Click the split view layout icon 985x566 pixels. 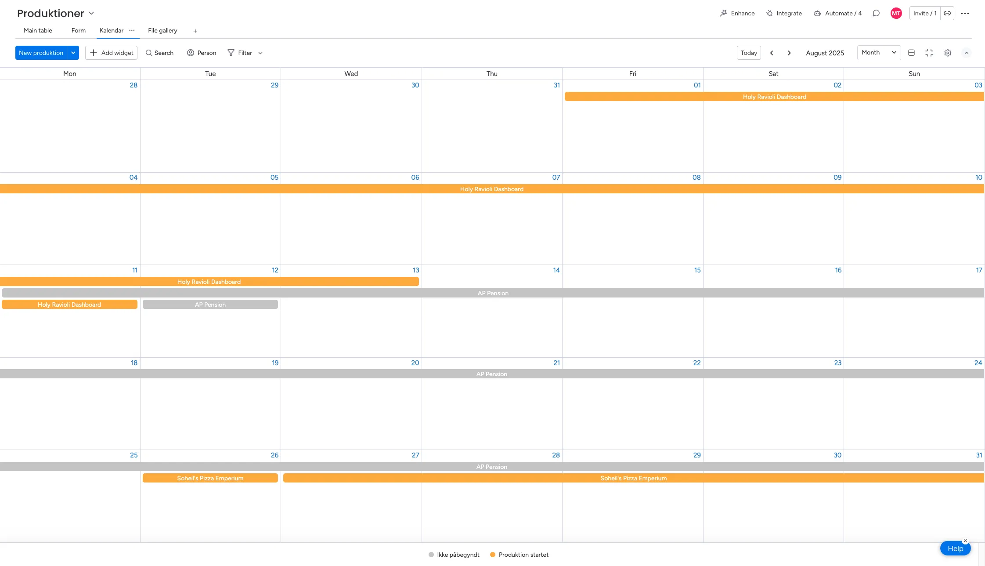[911, 53]
